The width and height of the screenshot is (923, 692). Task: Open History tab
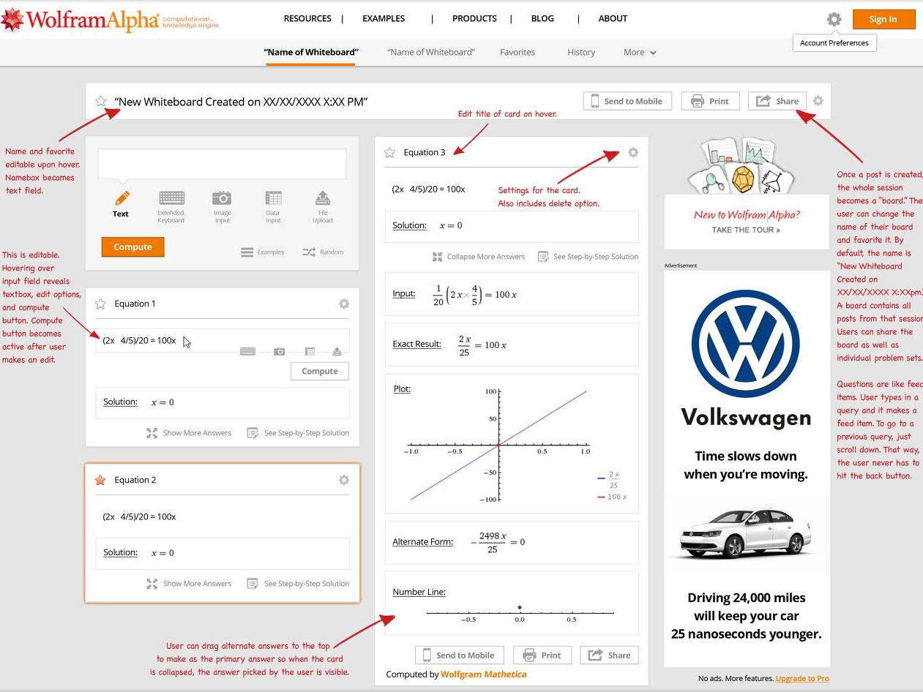[x=581, y=52]
